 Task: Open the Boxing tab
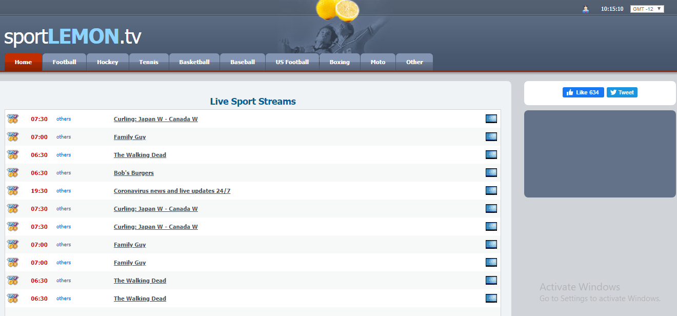coord(340,62)
